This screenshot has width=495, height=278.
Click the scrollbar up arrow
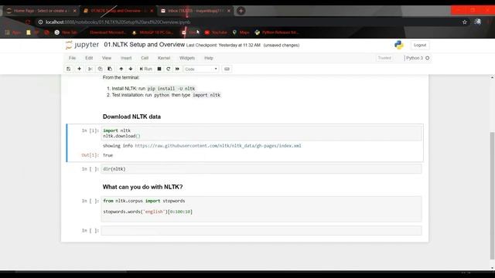(492, 77)
